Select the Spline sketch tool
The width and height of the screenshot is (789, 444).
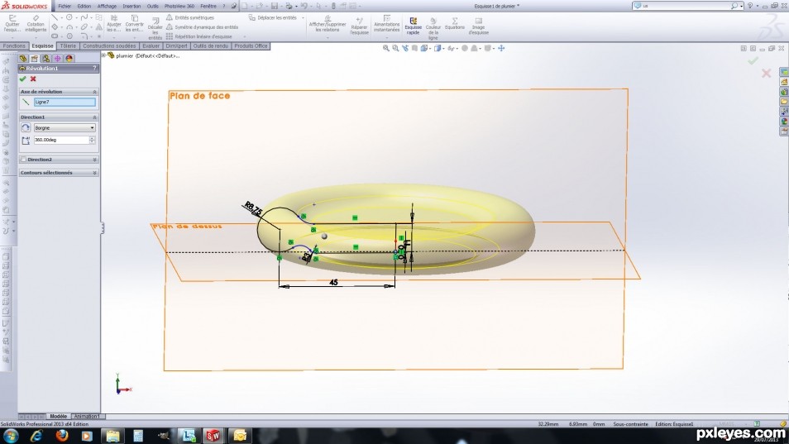[84, 17]
